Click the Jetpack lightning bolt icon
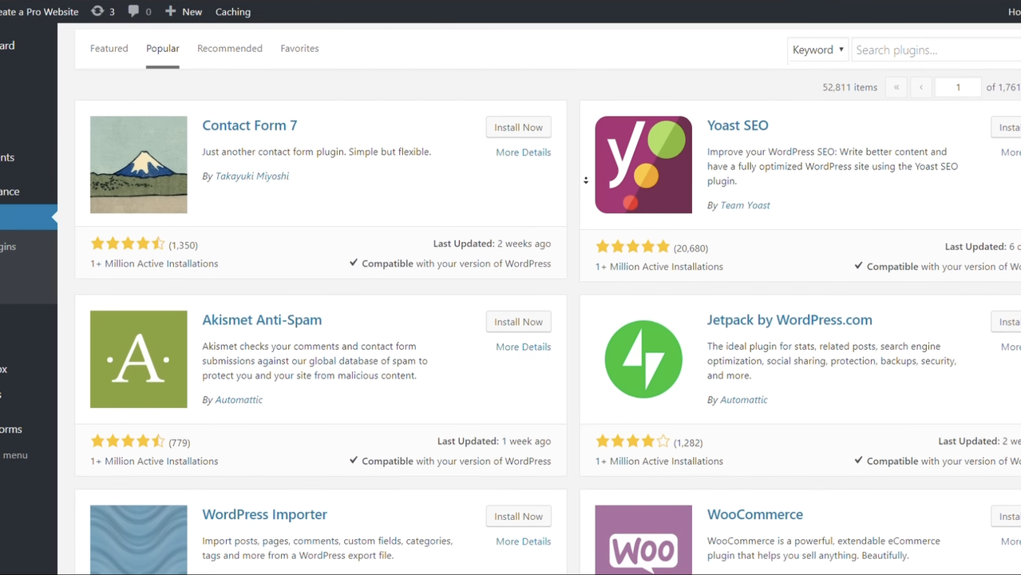The width and height of the screenshot is (1021, 575). coord(643,359)
